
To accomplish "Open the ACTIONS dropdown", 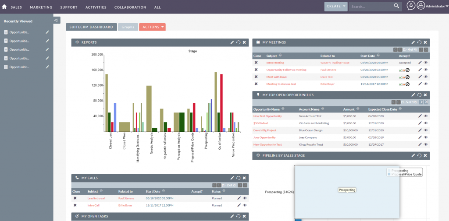I will 152,27.
